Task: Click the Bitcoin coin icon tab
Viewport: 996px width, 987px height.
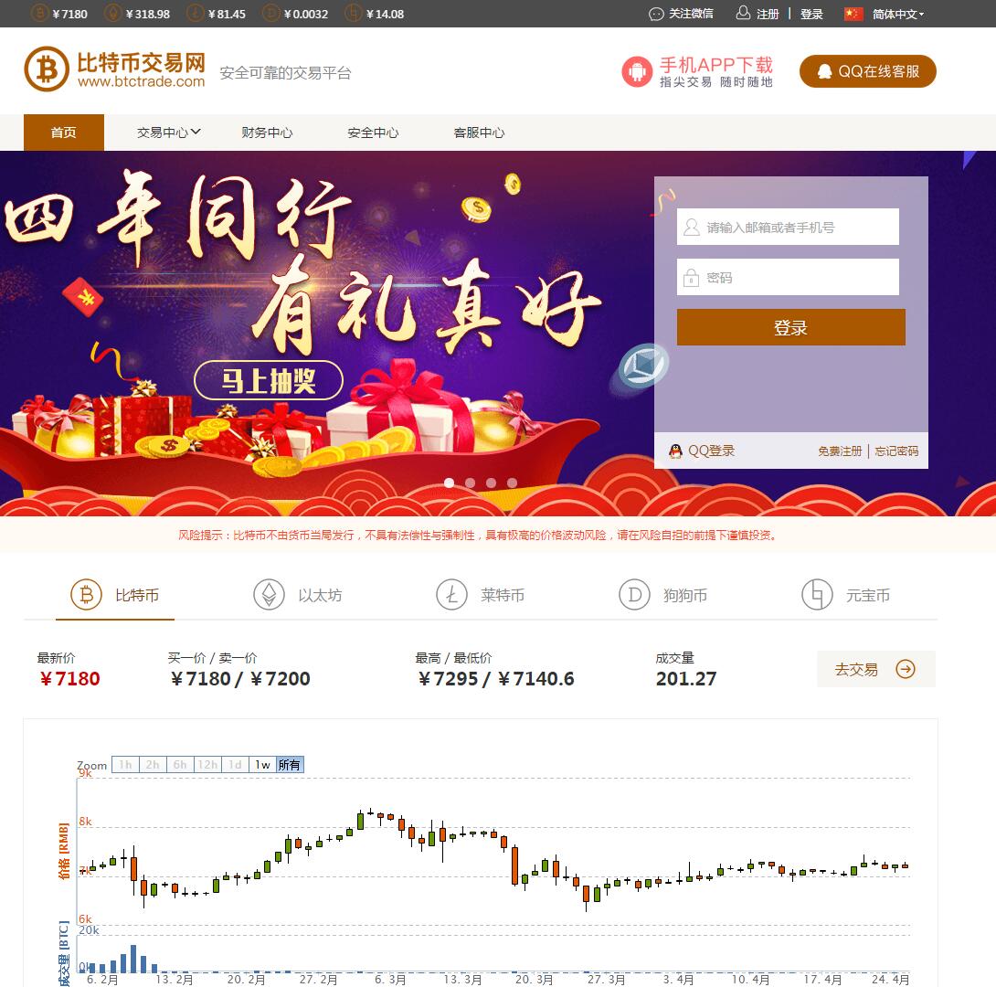Action: pyautogui.click(x=87, y=595)
